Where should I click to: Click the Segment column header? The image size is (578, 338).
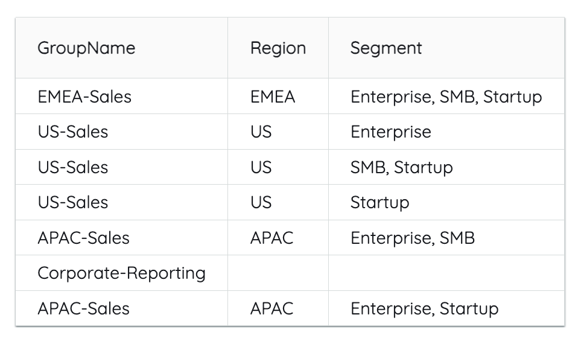tap(386, 48)
